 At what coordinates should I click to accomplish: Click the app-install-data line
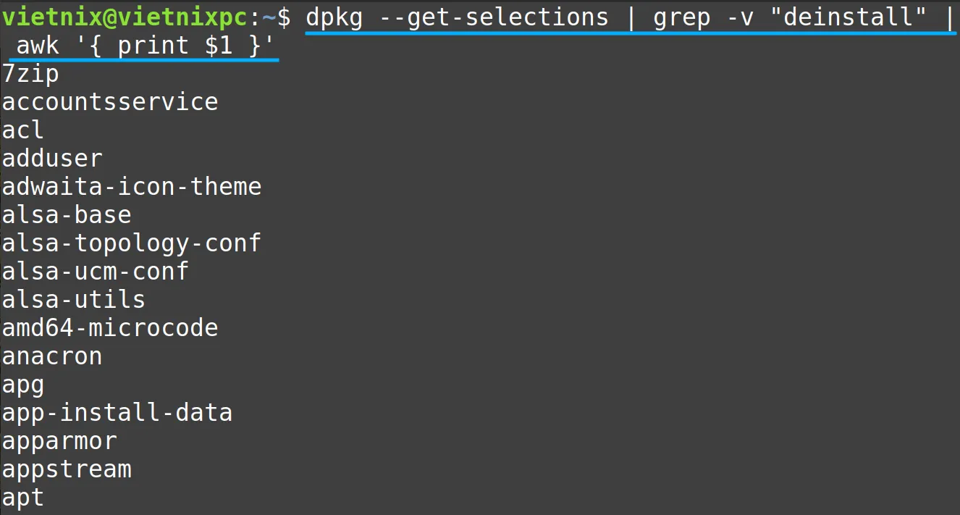[x=117, y=413]
